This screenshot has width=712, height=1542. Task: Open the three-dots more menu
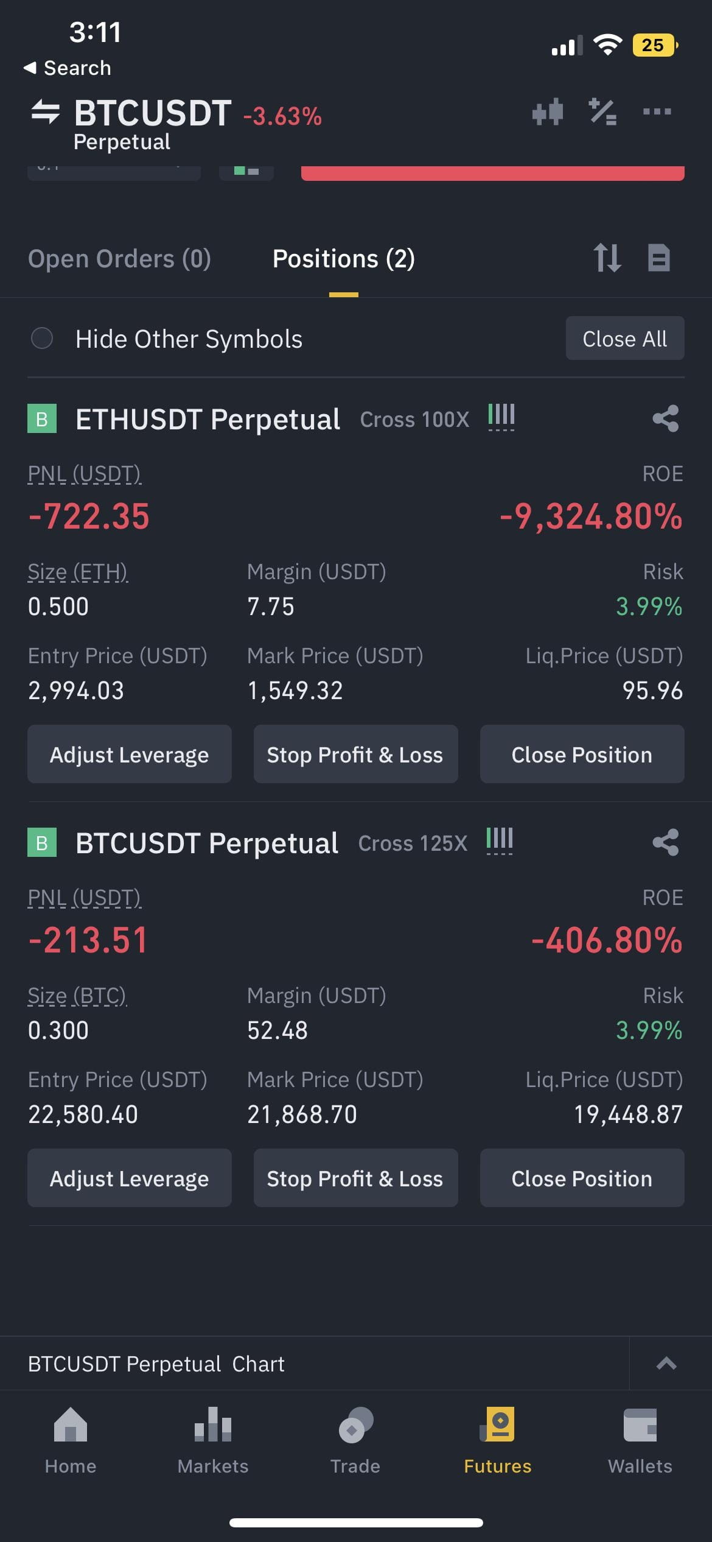coord(657,111)
